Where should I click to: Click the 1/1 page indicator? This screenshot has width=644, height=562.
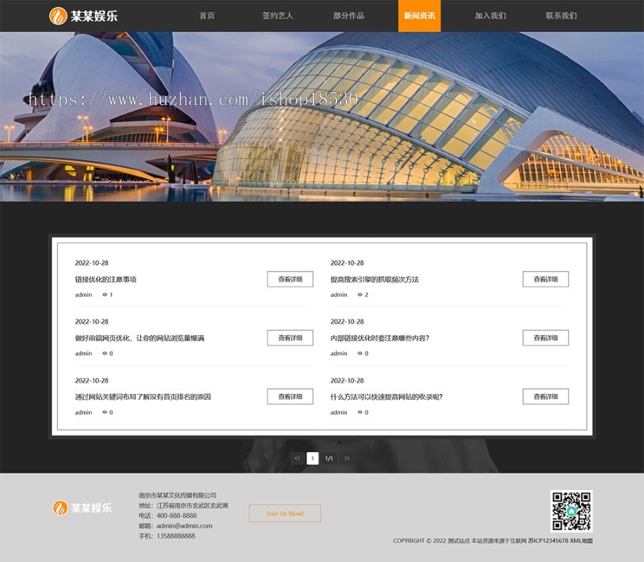(x=329, y=458)
